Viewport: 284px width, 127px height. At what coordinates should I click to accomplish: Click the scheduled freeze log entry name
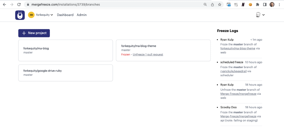(232, 62)
